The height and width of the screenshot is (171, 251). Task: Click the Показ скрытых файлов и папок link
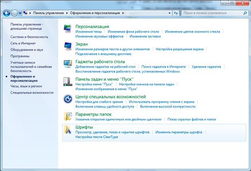point(191,119)
